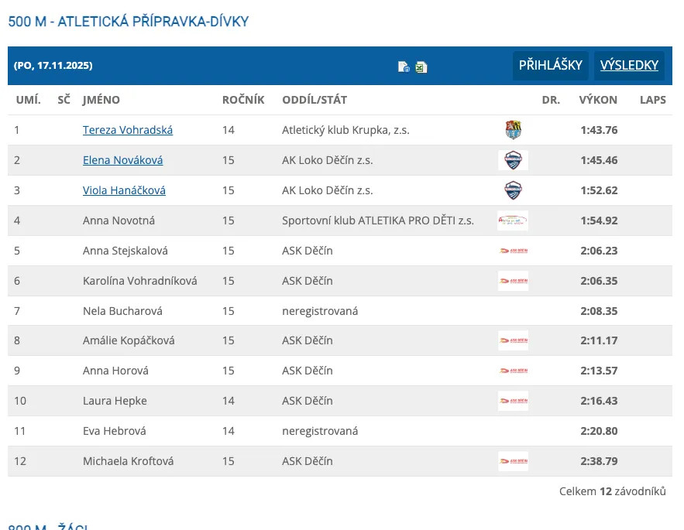
Task: Open Elena Nováková's profile link
Action: tap(122, 160)
